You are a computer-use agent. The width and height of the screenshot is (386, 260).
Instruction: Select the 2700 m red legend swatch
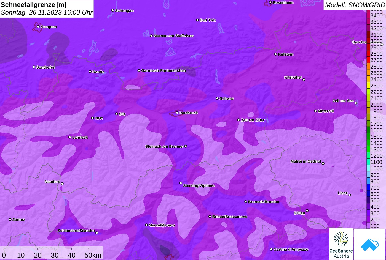coord(368,60)
